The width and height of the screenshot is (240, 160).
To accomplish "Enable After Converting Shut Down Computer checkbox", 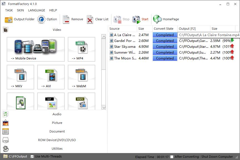I will [x=172, y=157].
